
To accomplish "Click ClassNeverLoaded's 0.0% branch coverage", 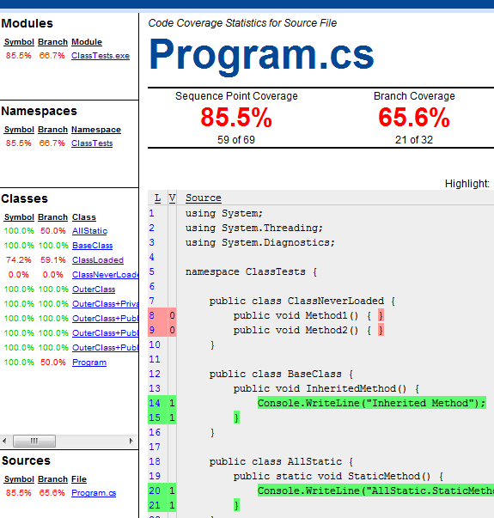I will pos(53,275).
